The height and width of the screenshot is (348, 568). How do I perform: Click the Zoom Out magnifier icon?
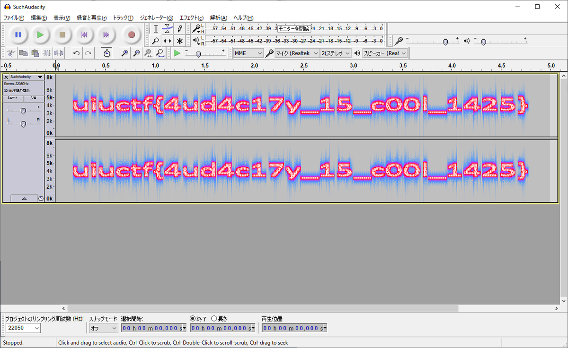(x=136, y=53)
